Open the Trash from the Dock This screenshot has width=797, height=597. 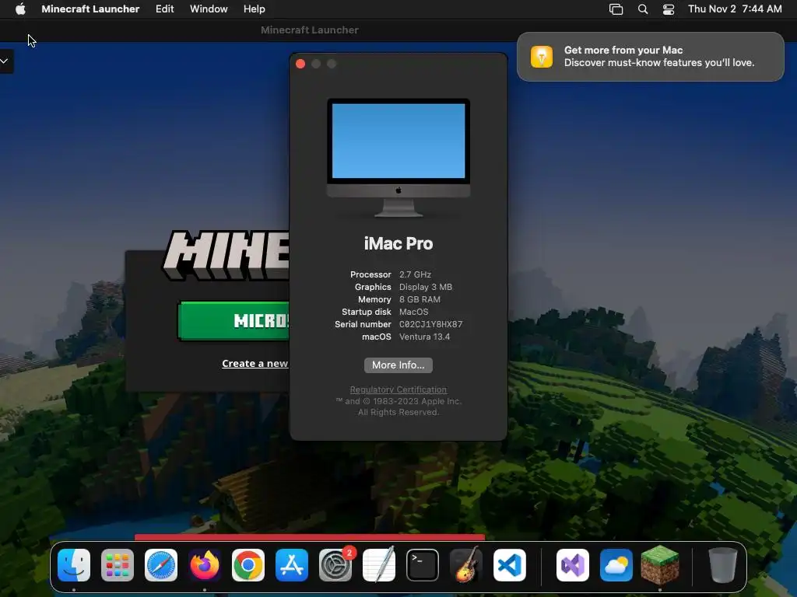coord(723,565)
